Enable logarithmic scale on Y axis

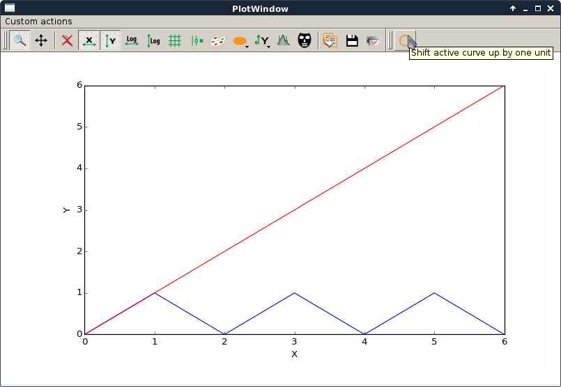click(x=153, y=40)
